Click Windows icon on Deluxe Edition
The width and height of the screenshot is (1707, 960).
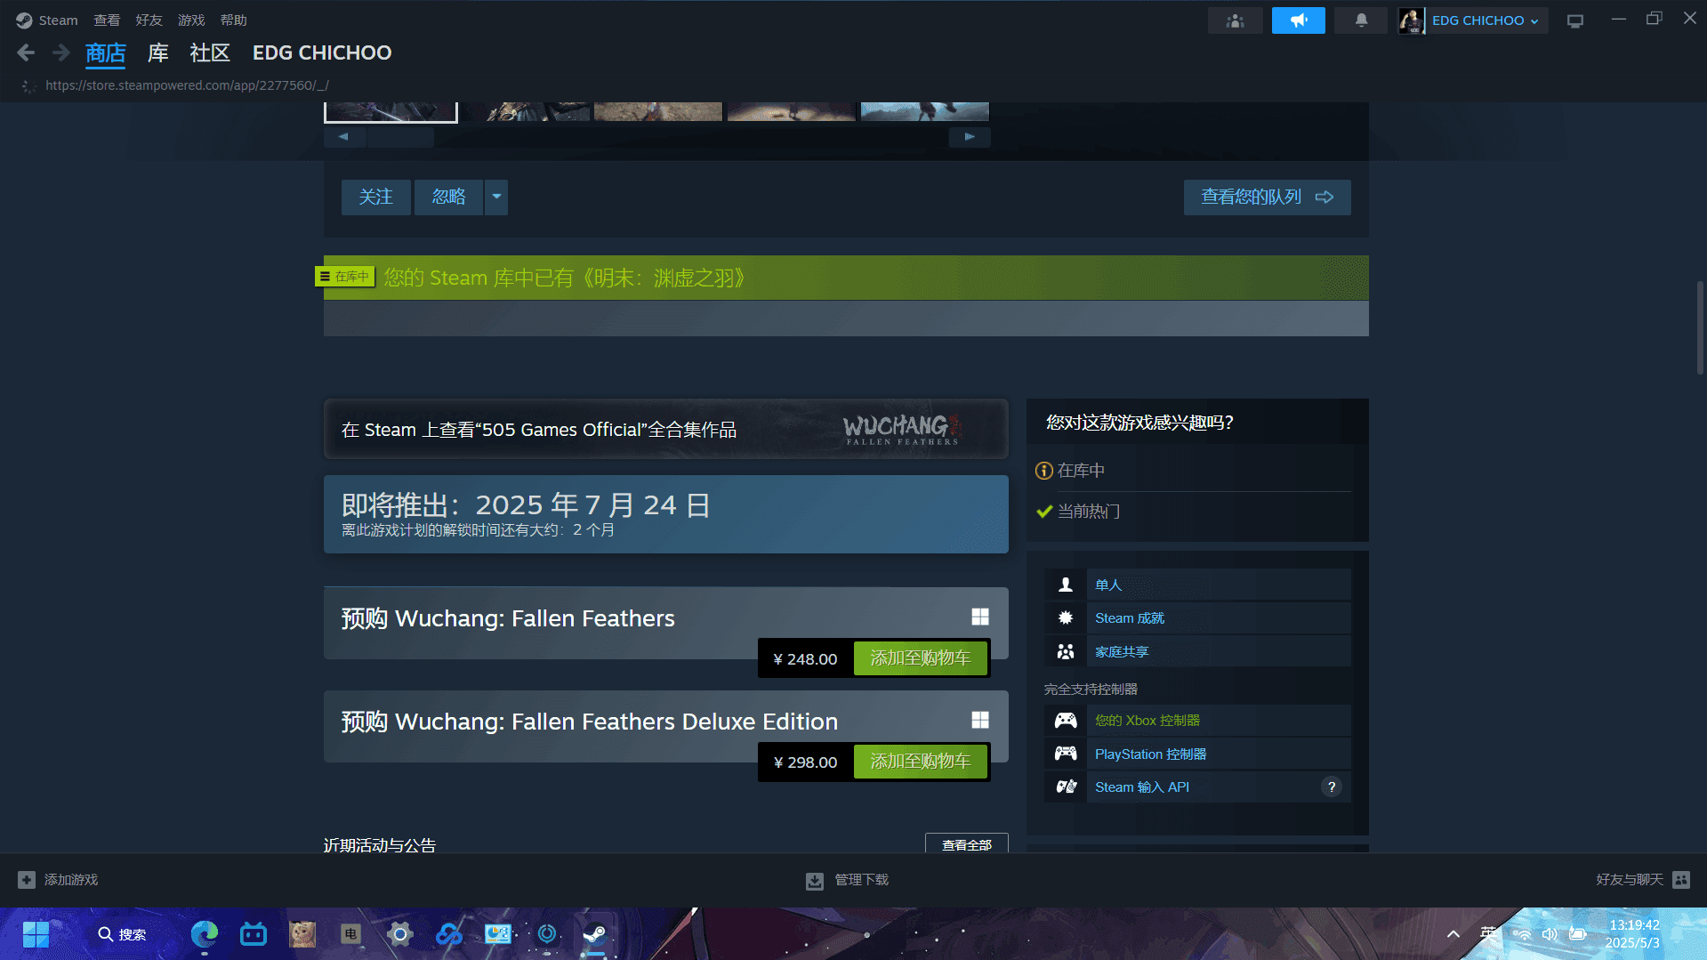(x=979, y=720)
